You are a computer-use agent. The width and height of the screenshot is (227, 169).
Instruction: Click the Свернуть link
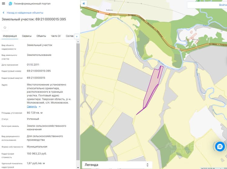pyautogui.click(x=32, y=107)
